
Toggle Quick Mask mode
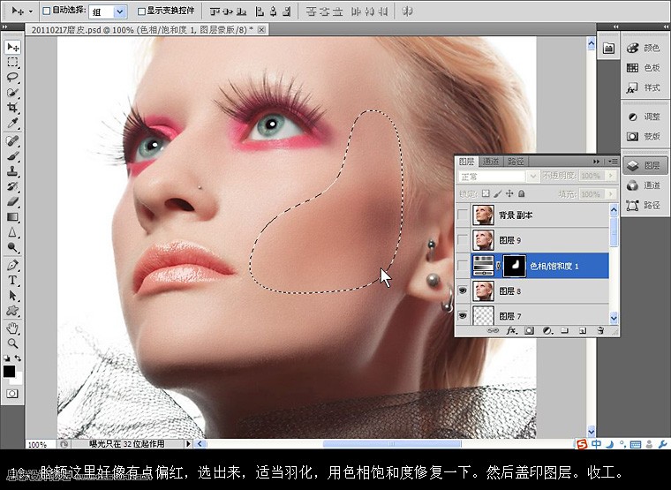point(12,393)
